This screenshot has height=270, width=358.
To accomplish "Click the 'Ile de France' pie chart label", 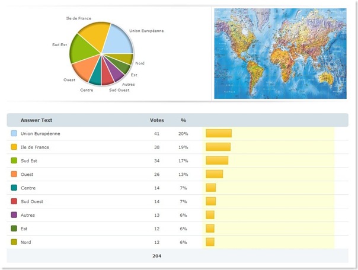I will click(x=79, y=18).
